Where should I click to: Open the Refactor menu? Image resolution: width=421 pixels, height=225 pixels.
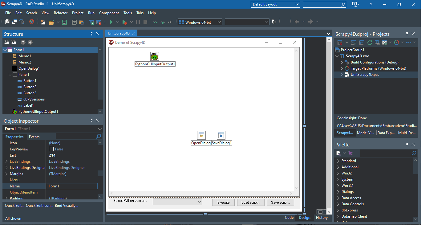(61, 13)
